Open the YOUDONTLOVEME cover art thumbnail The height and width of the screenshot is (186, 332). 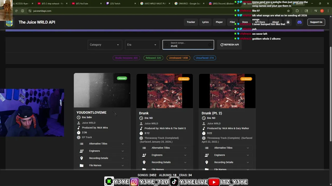point(102,90)
